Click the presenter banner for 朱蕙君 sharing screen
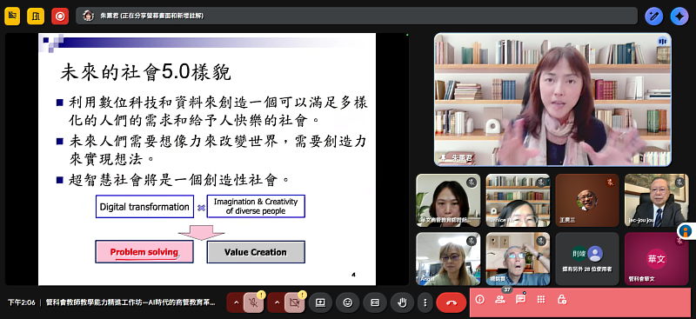This screenshot has height=319, width=696. click(x=357, y=16)
